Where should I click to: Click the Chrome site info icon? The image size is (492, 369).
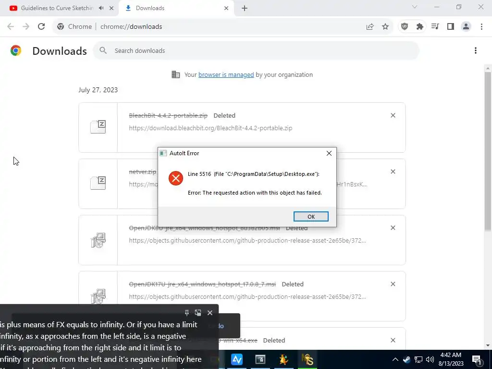coord(61,27)
